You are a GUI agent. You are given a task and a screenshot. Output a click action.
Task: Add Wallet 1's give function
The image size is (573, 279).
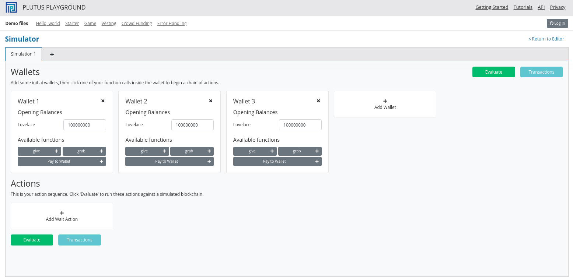click(39, 151)
